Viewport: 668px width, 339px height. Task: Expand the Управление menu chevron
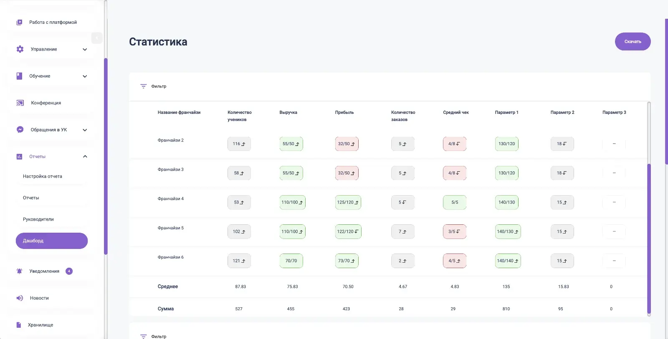pos(85,49)
